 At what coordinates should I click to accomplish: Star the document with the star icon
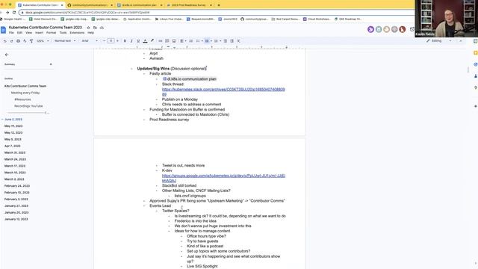coord(88,28)
